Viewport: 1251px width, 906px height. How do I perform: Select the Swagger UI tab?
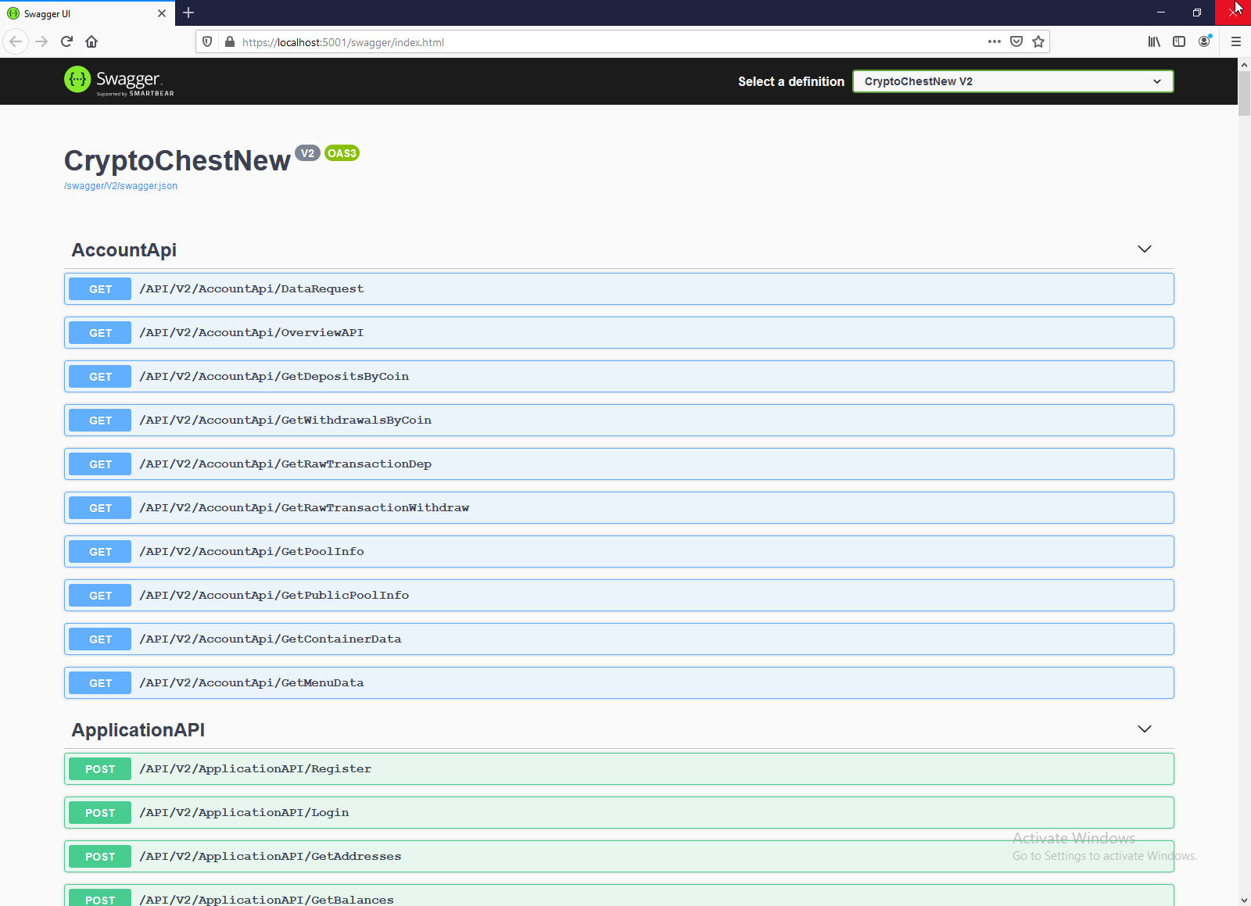88,13
